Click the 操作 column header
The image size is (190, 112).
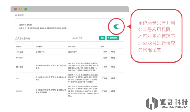pyautogui.click(x=102, y=47)
